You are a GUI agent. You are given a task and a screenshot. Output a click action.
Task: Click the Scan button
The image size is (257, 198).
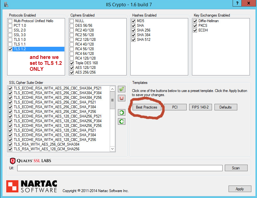[x=236, y=168]
